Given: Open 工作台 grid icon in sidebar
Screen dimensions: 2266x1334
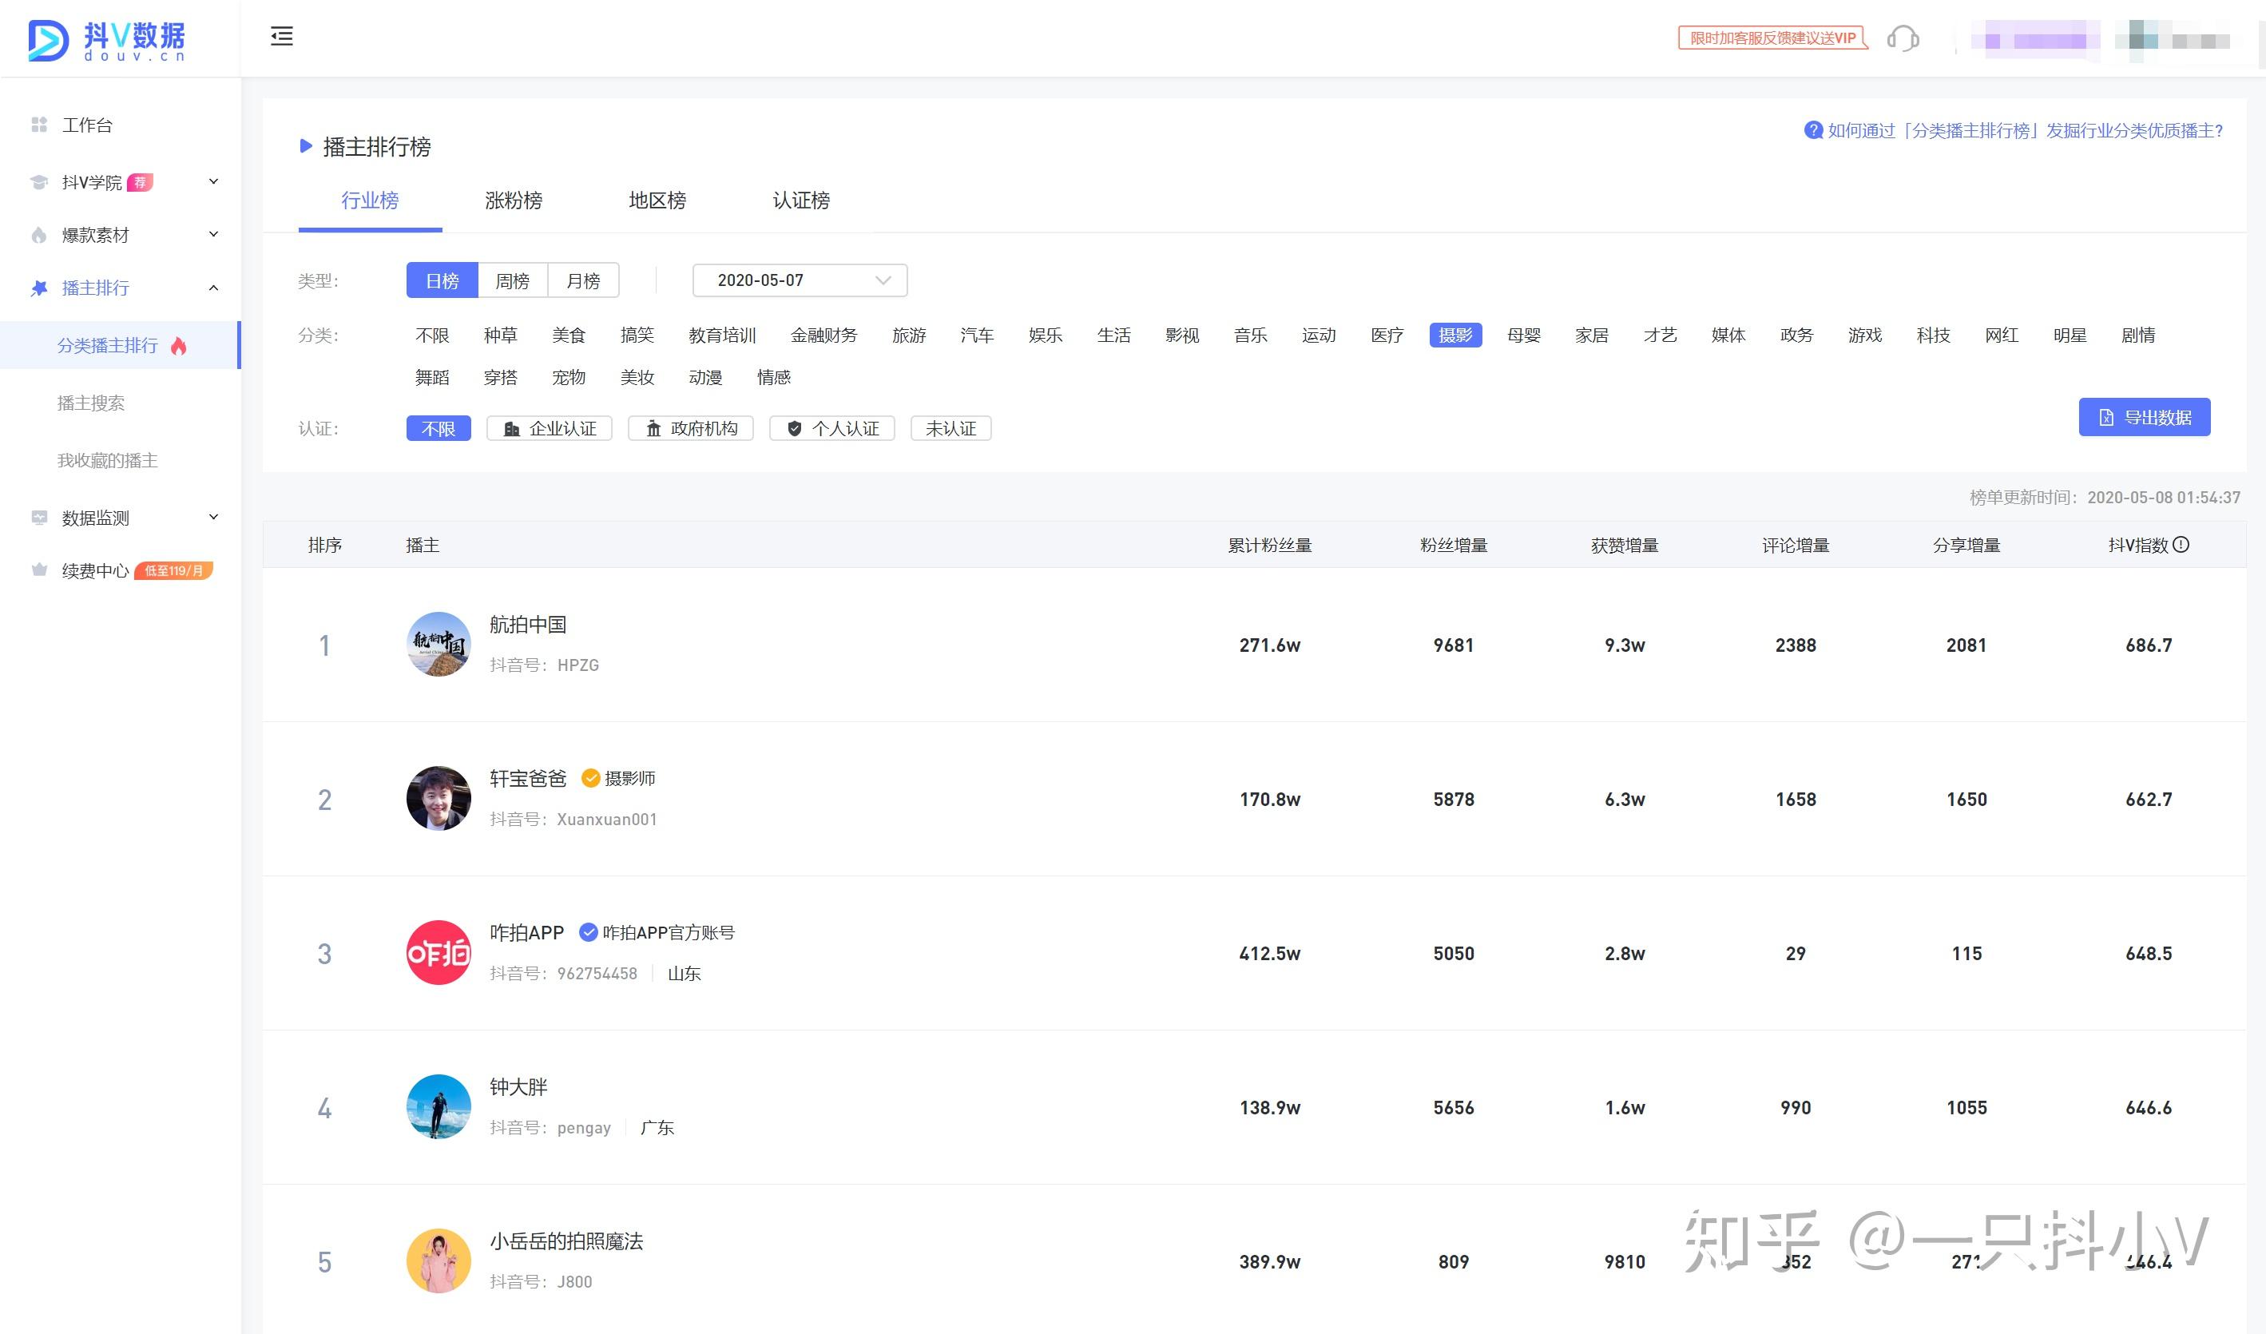Looking at the screenshot, I should [38, 125].
